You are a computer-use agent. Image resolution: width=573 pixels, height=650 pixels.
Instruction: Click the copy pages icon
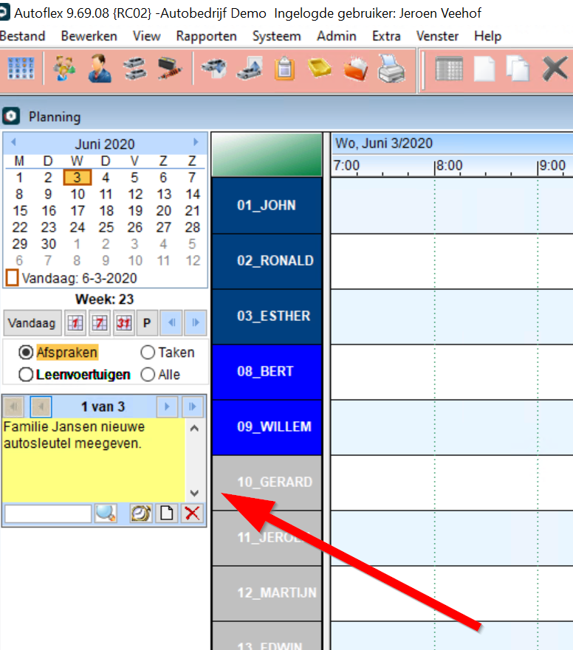pos(518,69)
